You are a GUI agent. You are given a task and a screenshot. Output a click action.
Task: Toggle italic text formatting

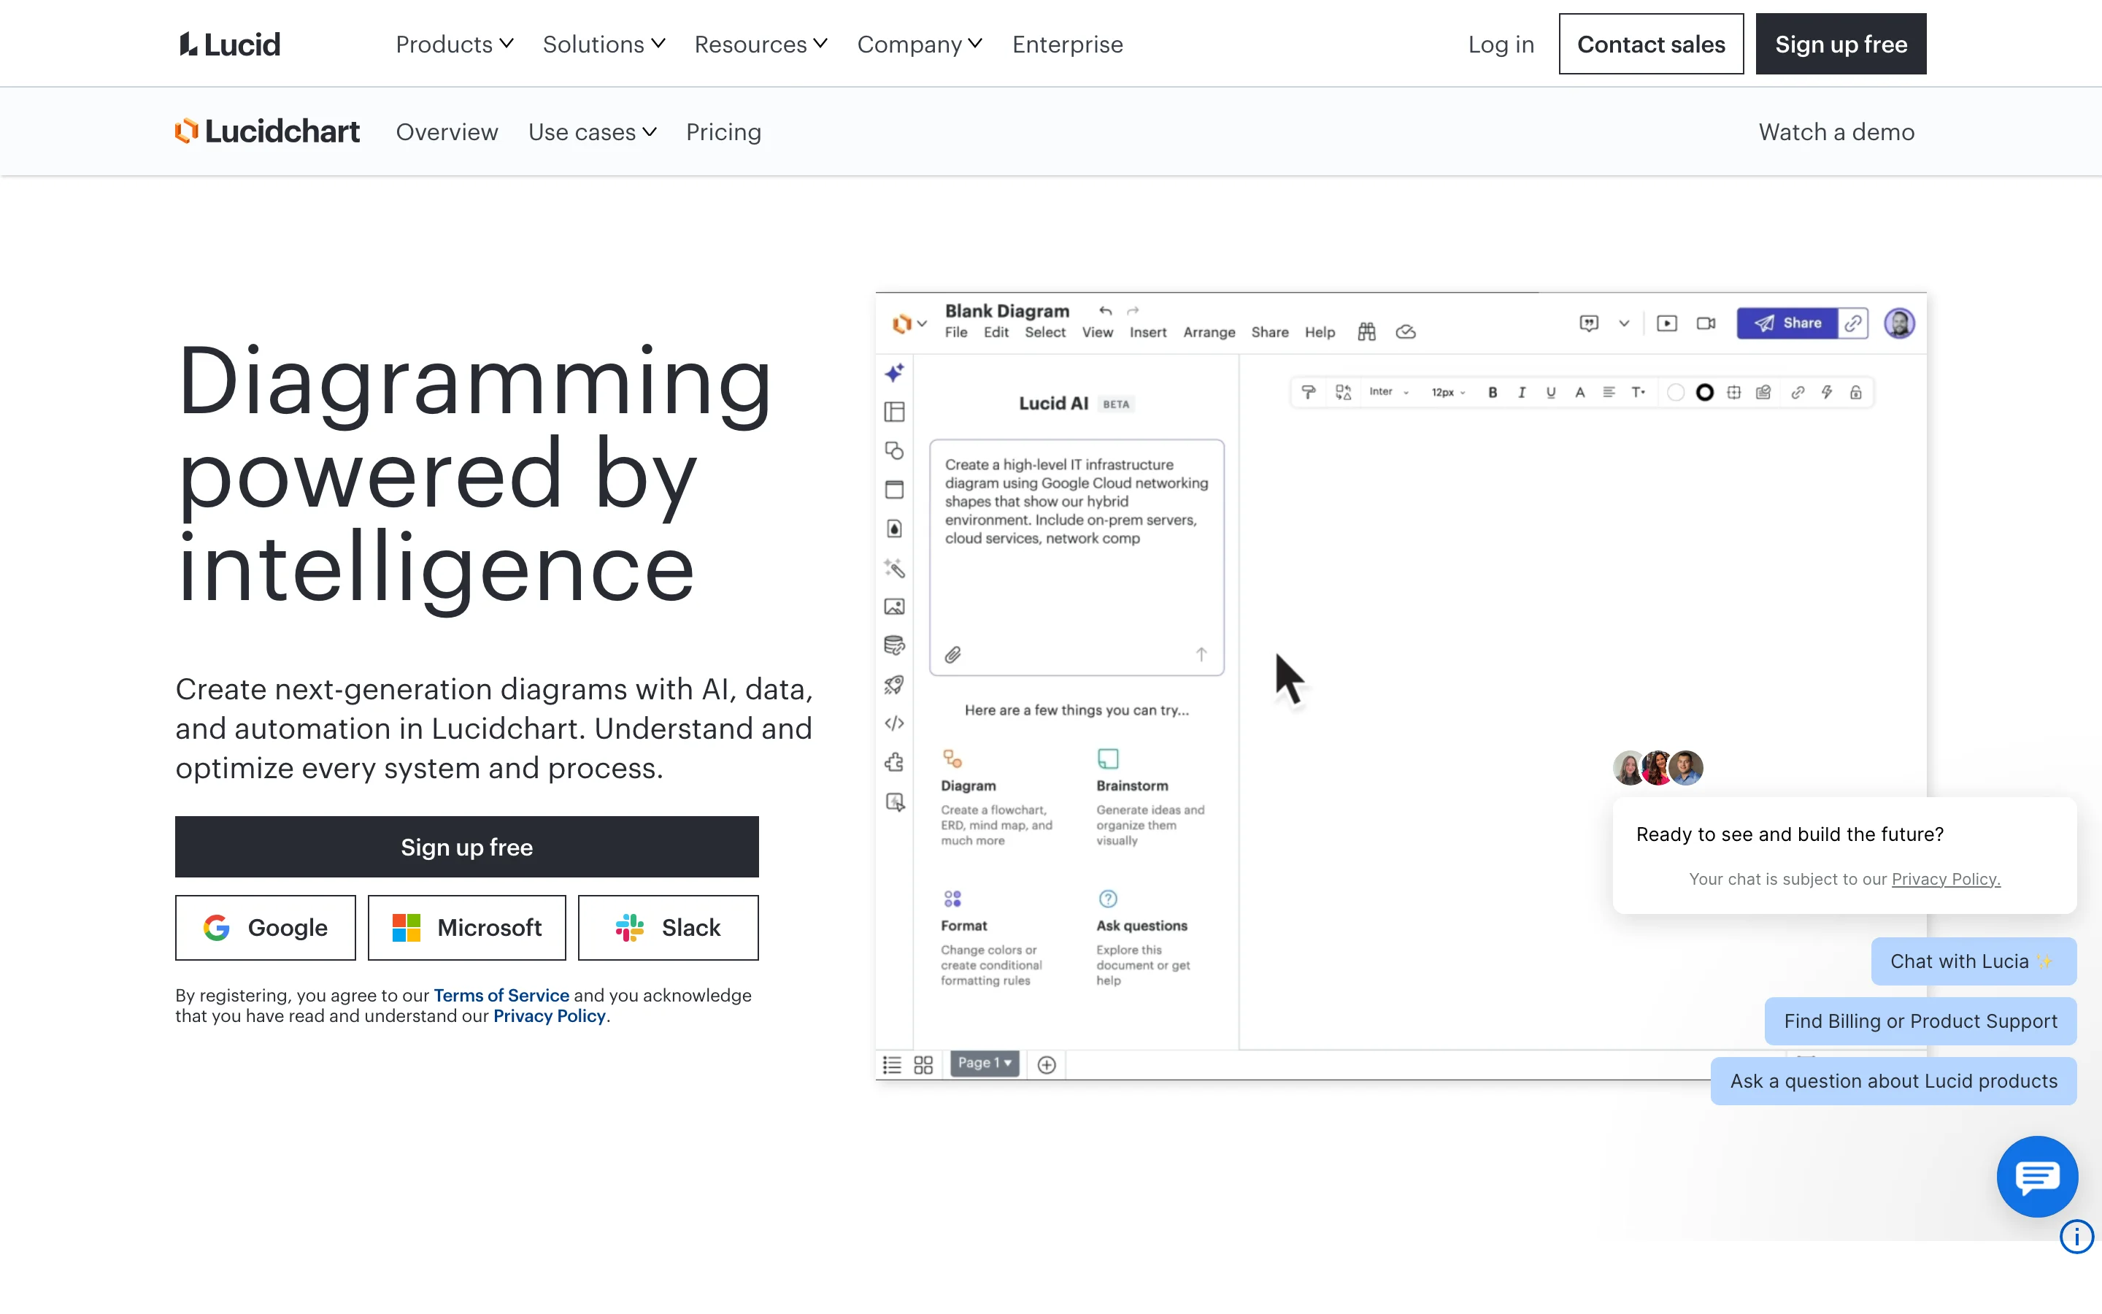(x=1521, y=392)
